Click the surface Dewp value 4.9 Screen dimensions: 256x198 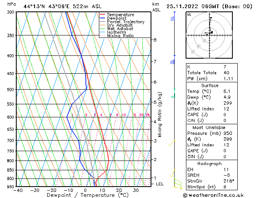click(x=227, y=97)
